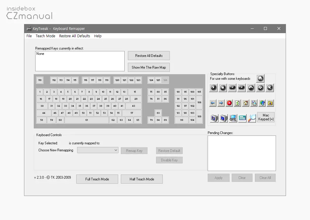Select the Search magnifier specialty button
This screenshot has width=310, height=220.
[x=252, y=118]
